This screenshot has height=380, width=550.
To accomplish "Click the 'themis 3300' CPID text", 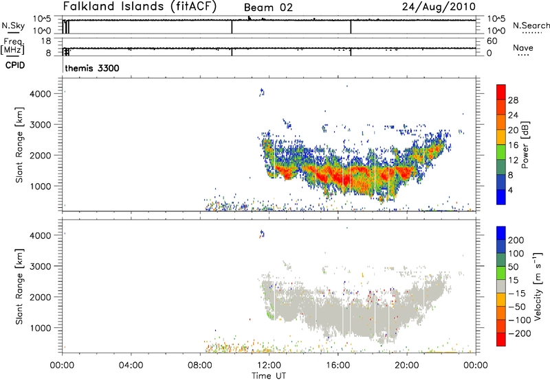I will pyautogui.click(x=92, y=68).
